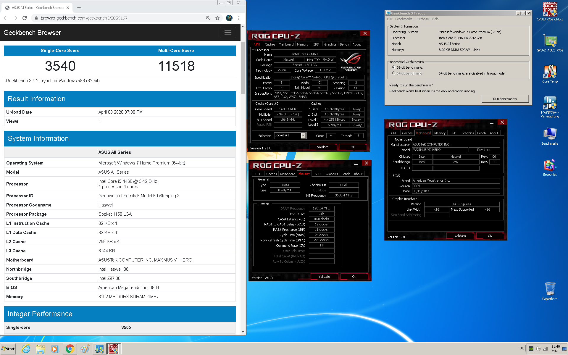The width and height of the screenshot is (568, 355).
Task: Open Windows Explorer from the taskbar
Action: tap(41, 349)
